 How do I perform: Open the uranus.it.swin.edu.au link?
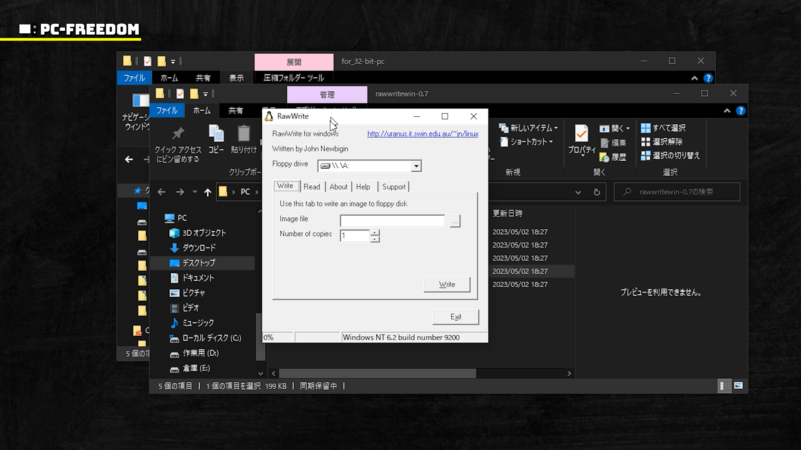click(x=422, y=134)
